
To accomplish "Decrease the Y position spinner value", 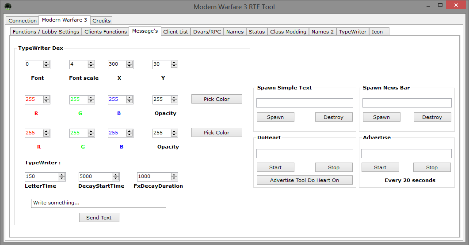I will point(174,66).
